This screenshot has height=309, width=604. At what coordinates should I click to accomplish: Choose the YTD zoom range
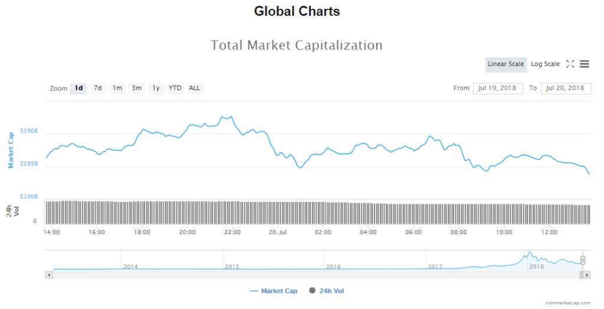click(175, 88)
